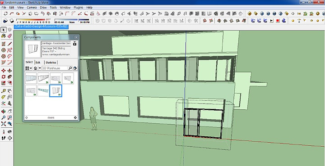Go back with the left arrow at panel bottom
Screen dimensions: 325x166
click(26, 118)
